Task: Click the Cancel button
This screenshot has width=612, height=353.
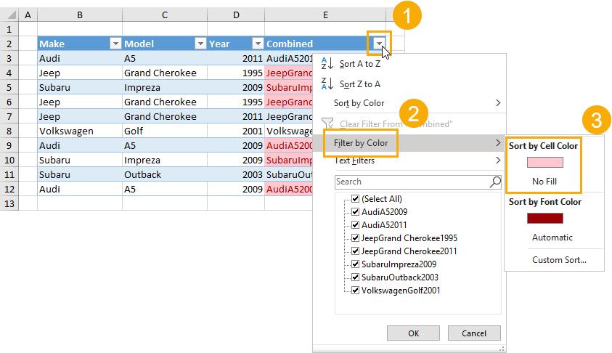Action: point(474,333)
